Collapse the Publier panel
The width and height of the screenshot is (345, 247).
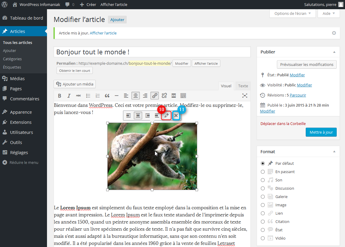[x=334, y=52]
